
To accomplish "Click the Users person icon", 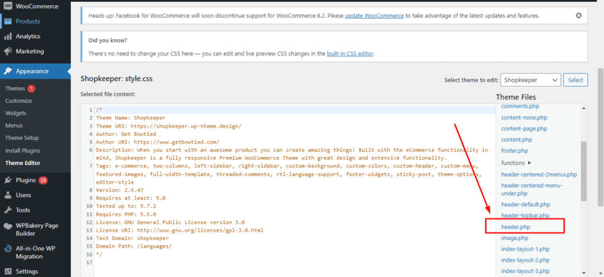I will pyautogui.click(x=7, y=195).
